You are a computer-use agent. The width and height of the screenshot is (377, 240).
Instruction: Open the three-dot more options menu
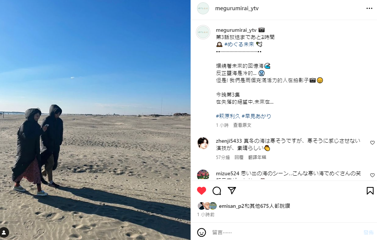[369, 8]
